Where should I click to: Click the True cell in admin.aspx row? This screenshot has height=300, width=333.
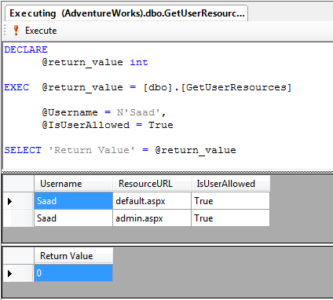pos(230,218)
